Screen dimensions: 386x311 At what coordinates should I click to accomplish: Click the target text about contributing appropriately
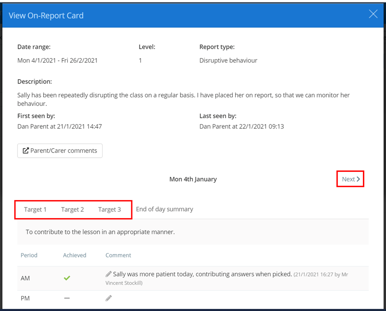tap(100, 232)
